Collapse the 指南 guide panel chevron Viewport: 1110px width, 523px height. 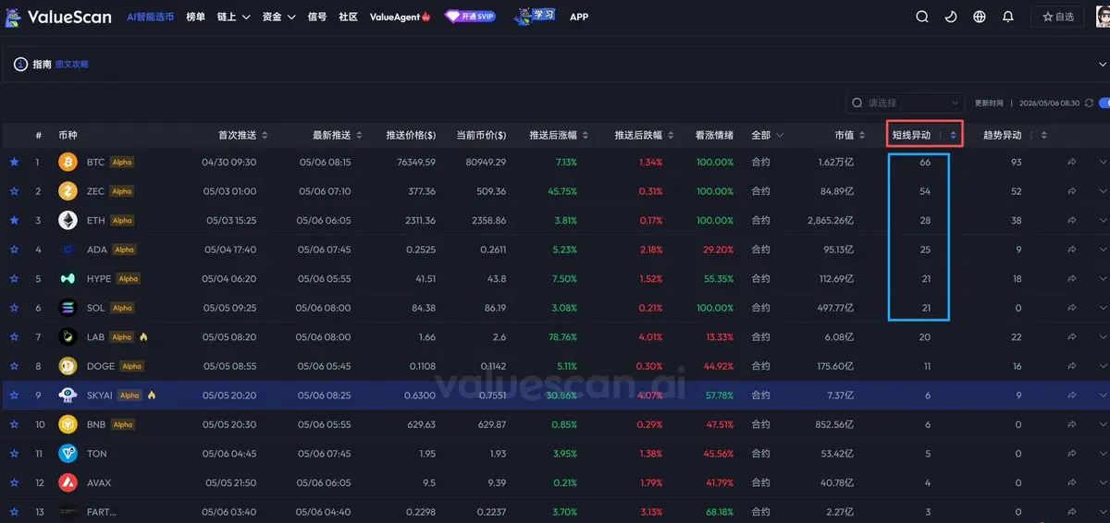point(1102,64)
